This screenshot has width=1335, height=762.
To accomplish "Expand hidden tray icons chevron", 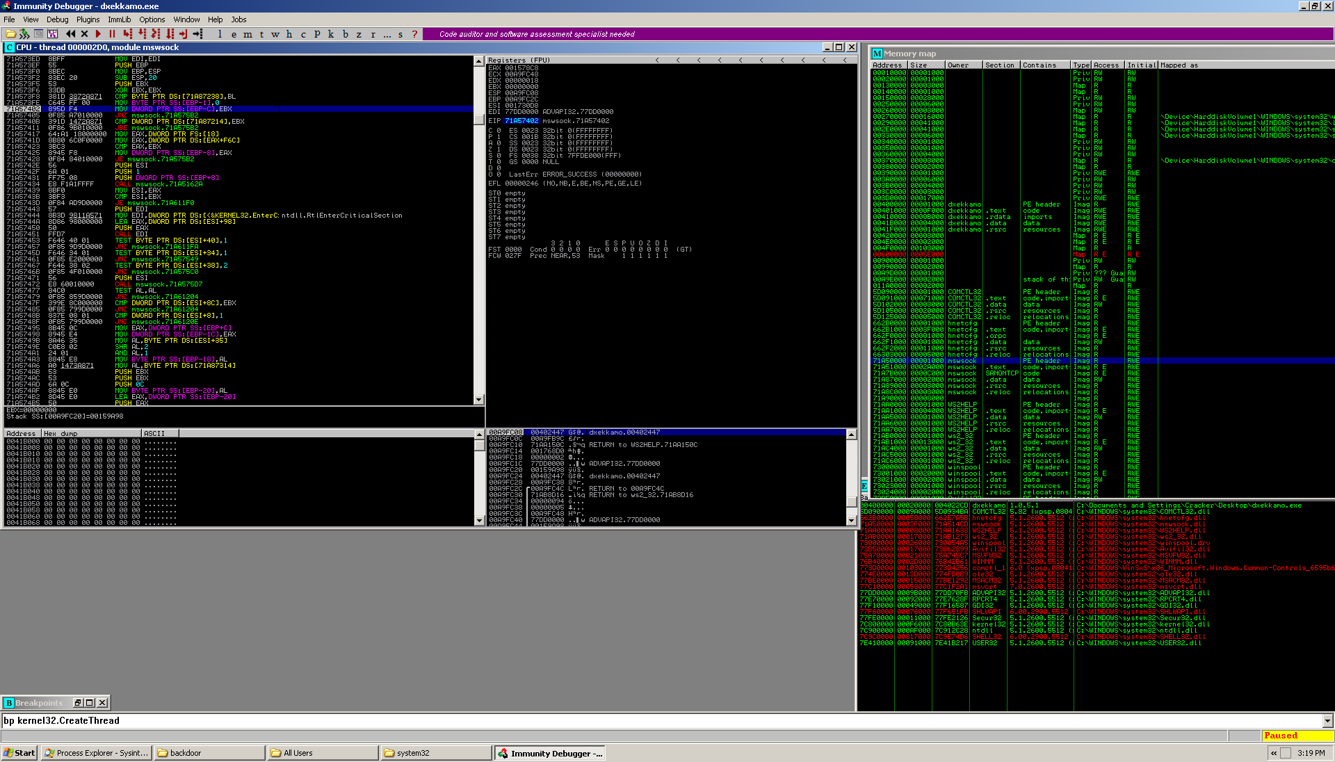I will (1274, 753).
